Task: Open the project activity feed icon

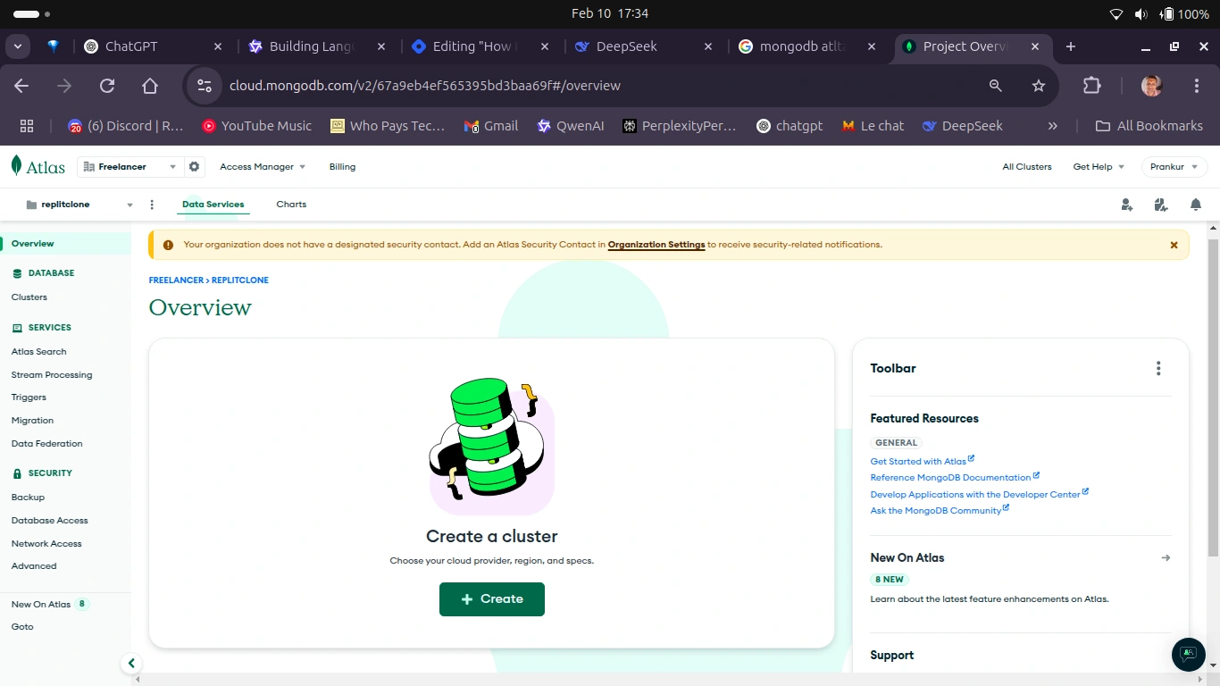Action: (x=1160, y=205)
